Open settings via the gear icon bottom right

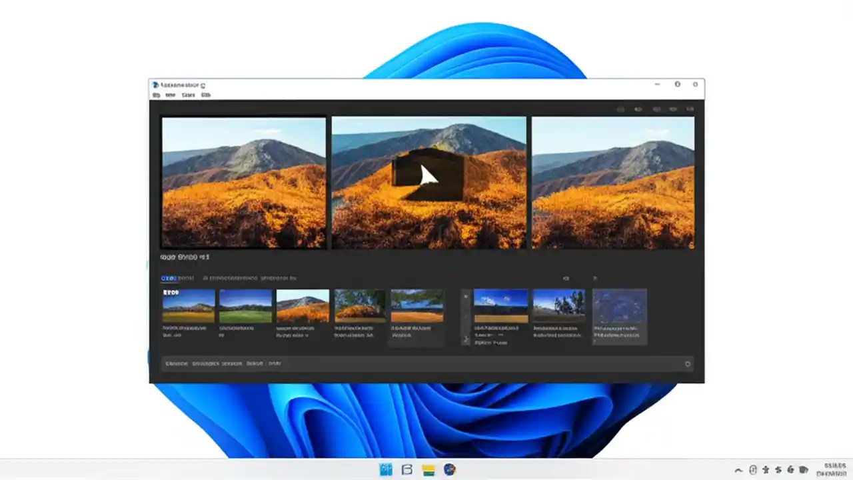(687, 364)
